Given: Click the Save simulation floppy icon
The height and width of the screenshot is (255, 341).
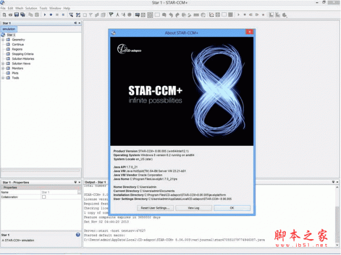Looking at the screenshot, I should pyautogui.click(x=16, y=15).
